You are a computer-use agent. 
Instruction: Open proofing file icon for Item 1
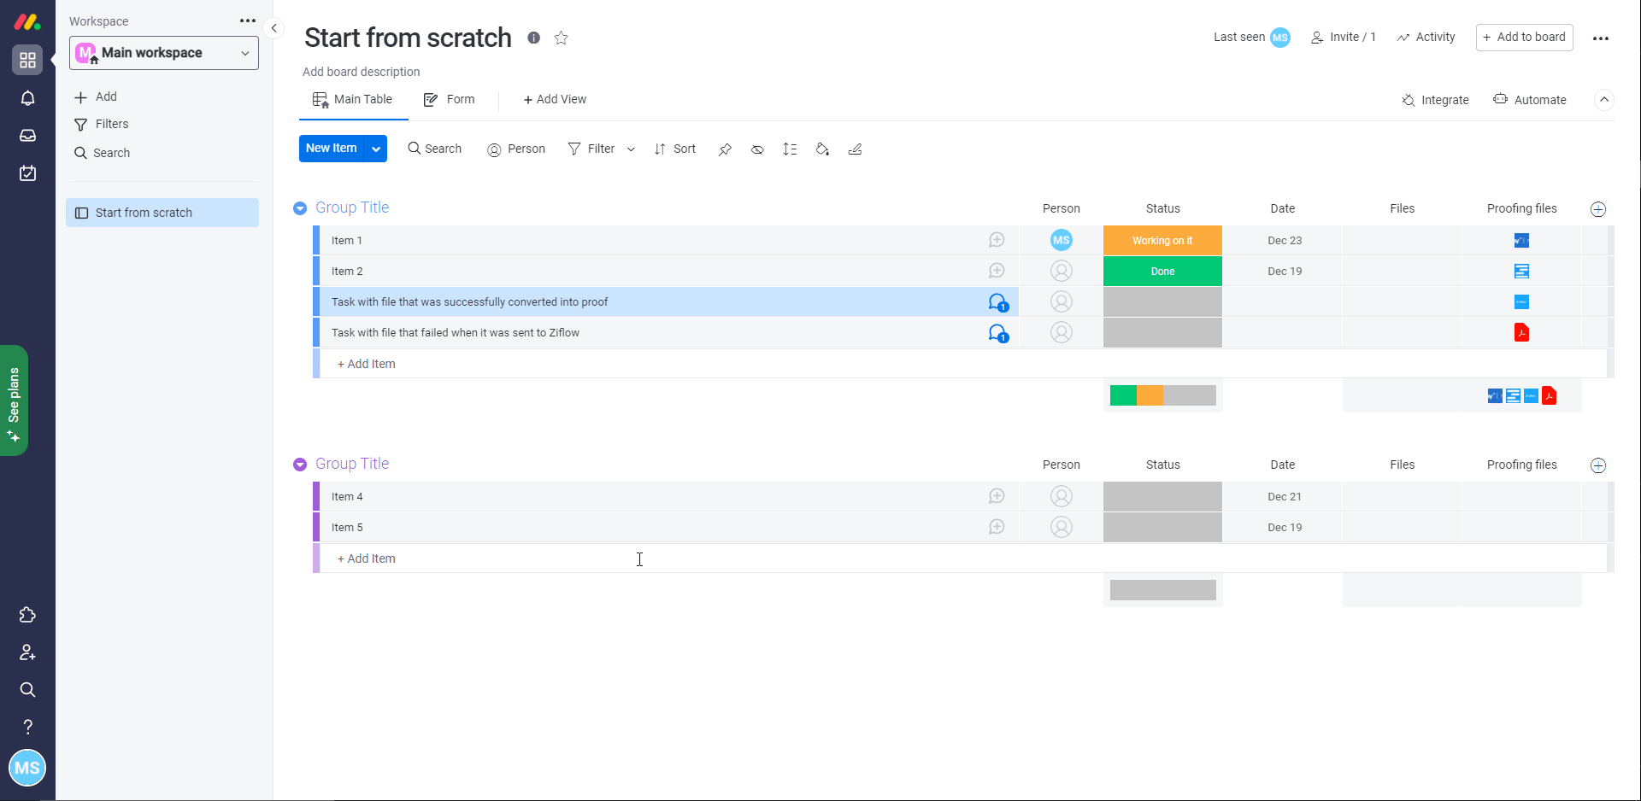tap(1521, 241)
